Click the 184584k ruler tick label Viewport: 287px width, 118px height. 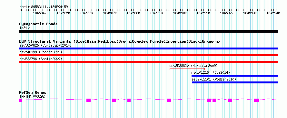40,13
